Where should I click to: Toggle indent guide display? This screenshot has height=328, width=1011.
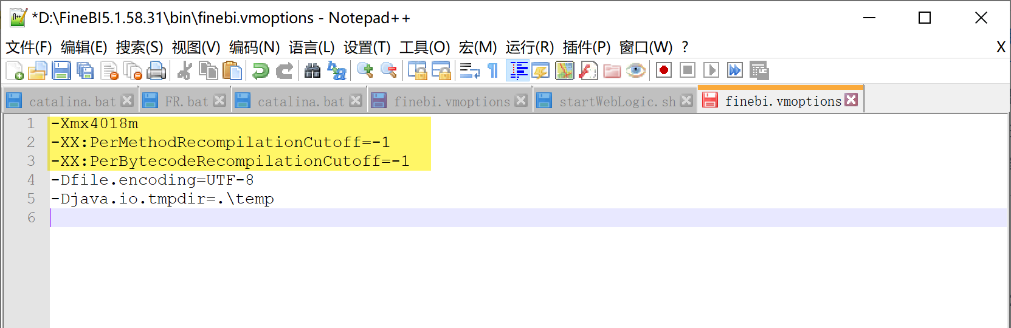[x=517, y=71]
